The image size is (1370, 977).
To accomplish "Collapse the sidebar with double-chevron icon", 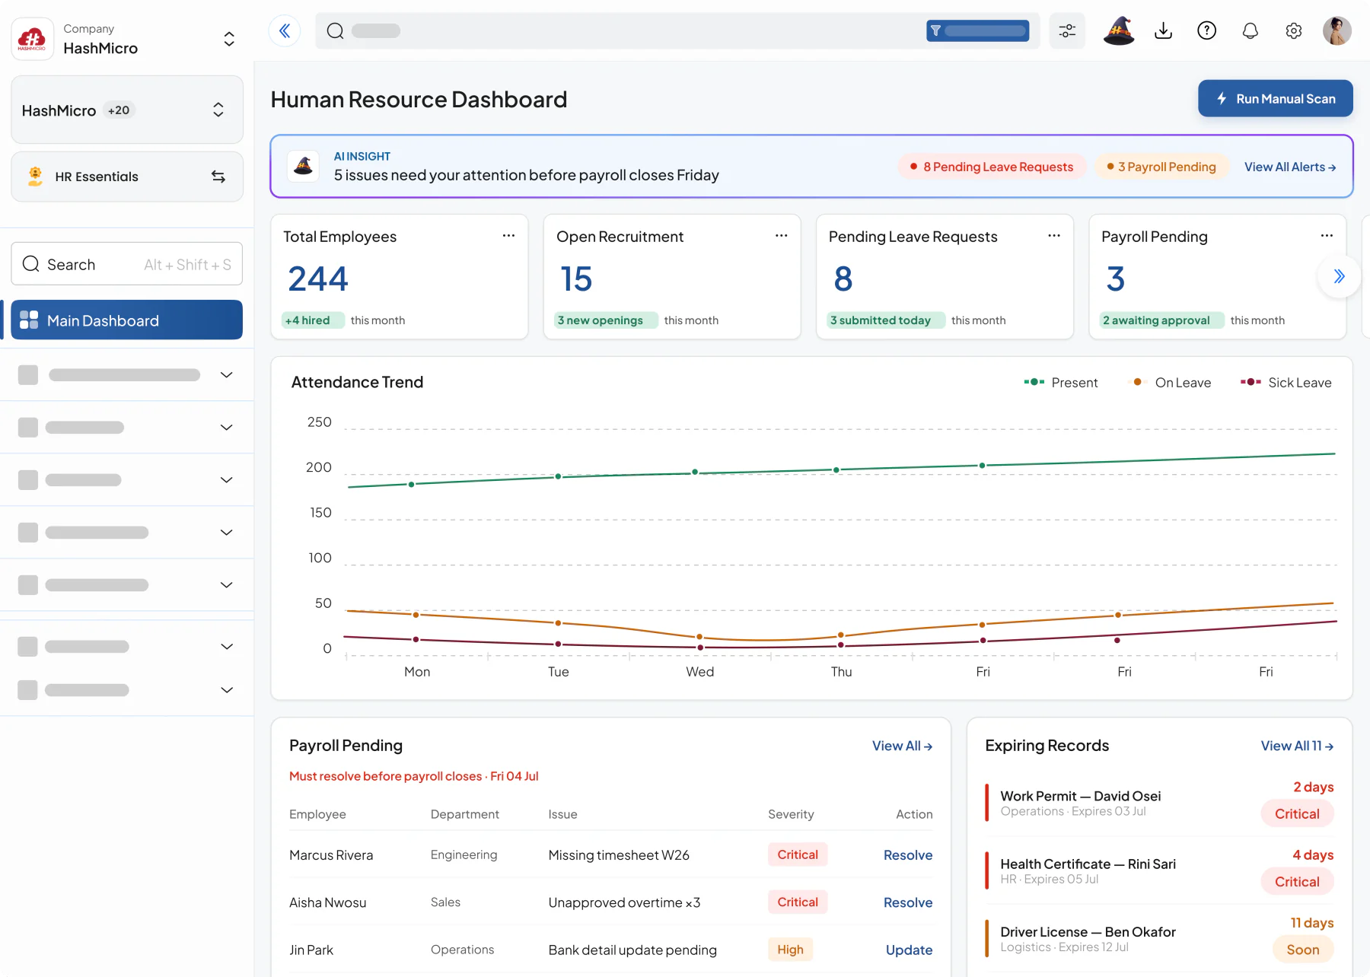I will [x=285, y=30].
